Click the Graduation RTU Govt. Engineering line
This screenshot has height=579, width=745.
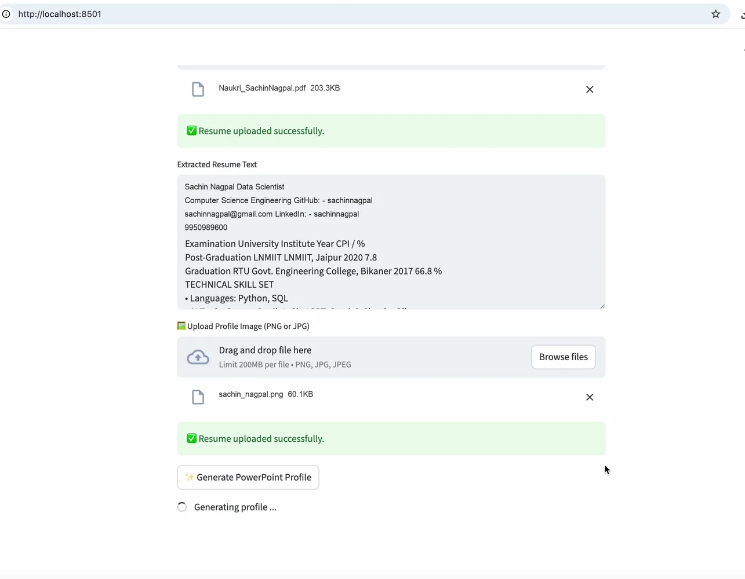[313, 271]
